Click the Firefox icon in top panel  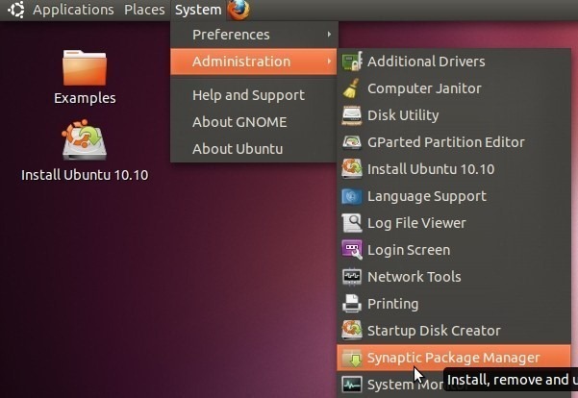point(239,10)
